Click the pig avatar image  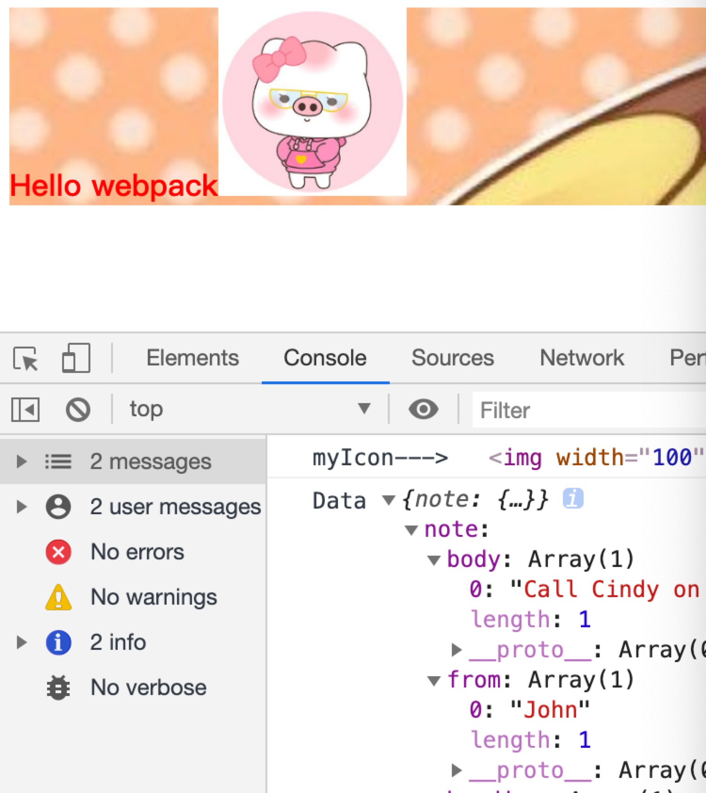click(x=313, y=102)
